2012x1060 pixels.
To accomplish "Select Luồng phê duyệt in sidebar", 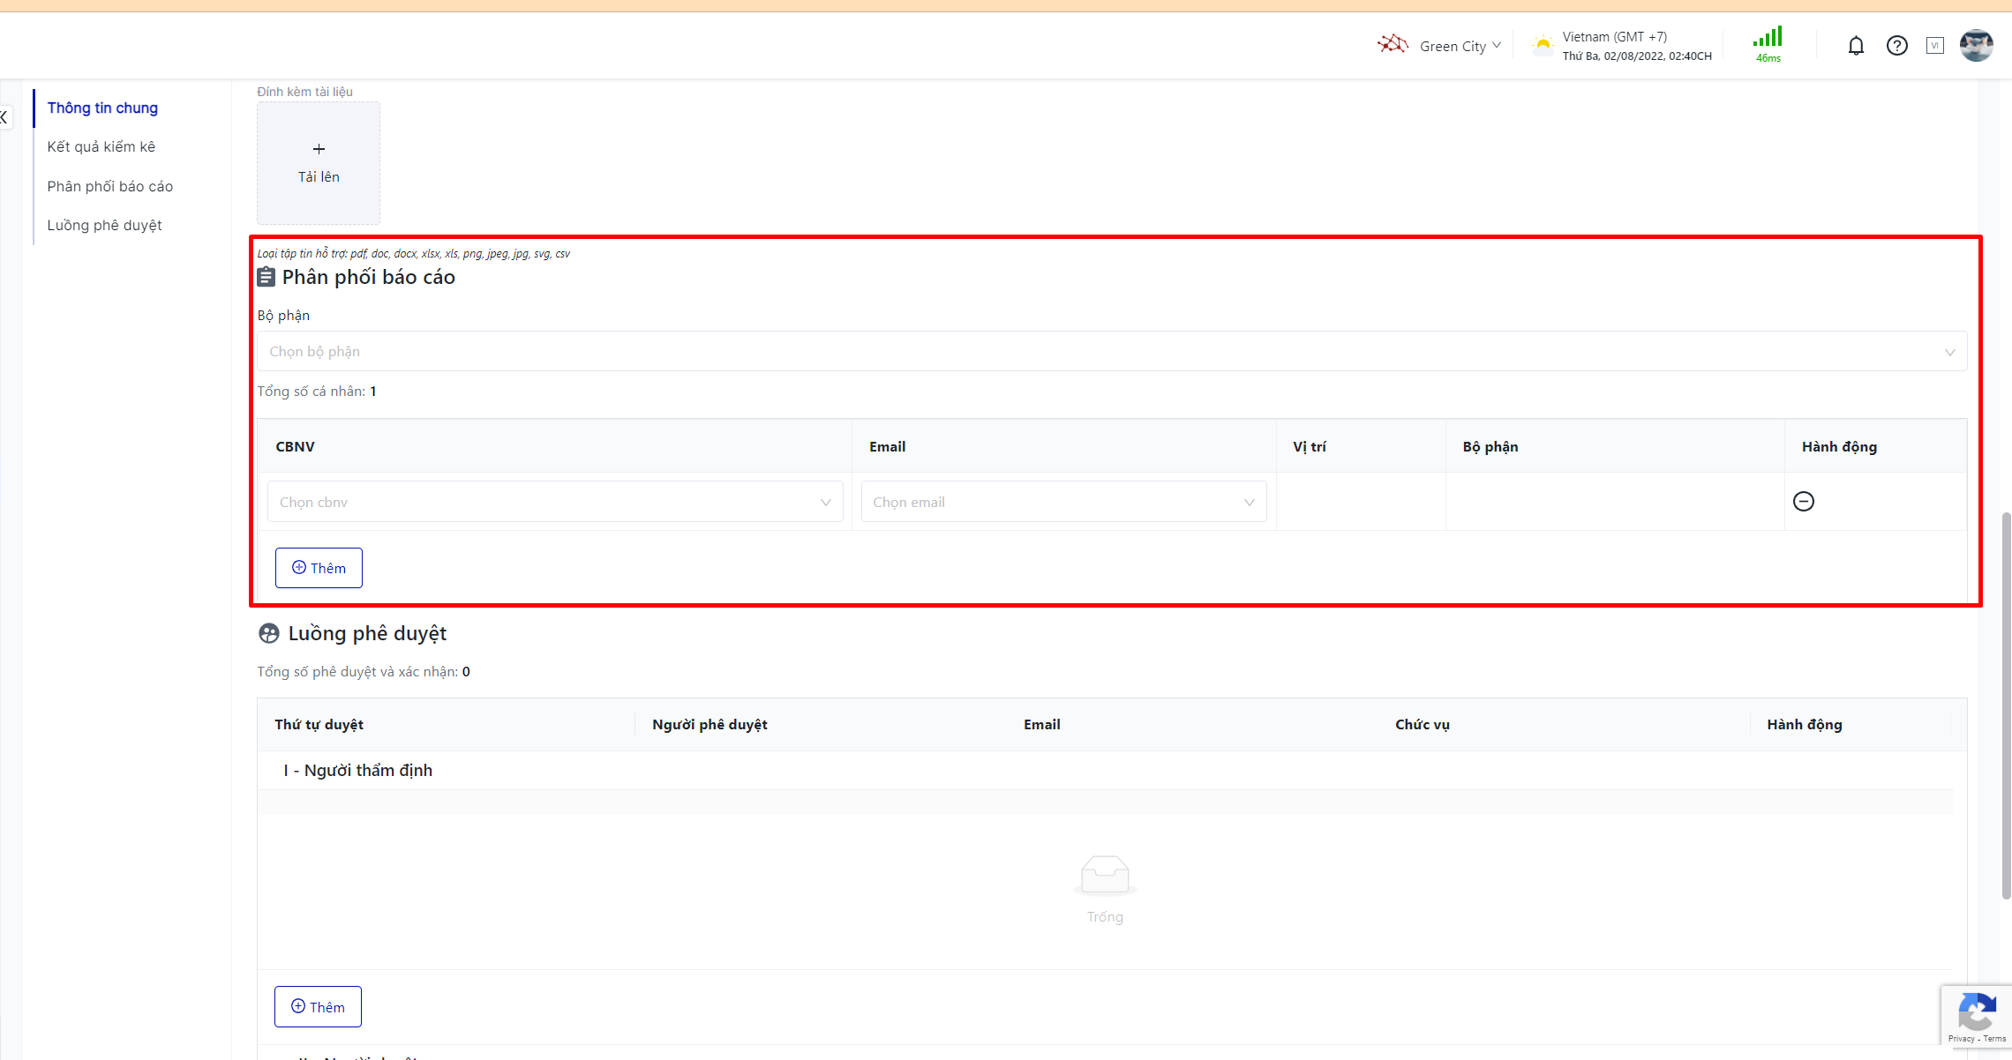I will 104,225.
